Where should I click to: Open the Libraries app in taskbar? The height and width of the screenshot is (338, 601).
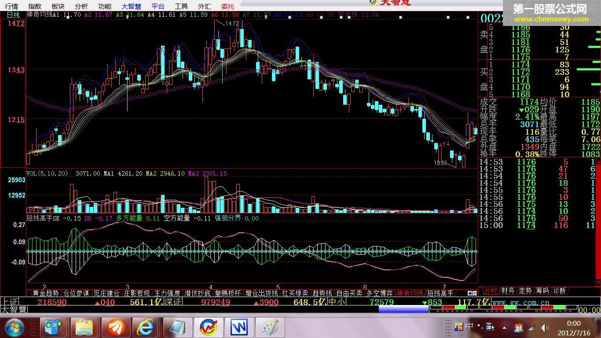click(x=53, y=327)
